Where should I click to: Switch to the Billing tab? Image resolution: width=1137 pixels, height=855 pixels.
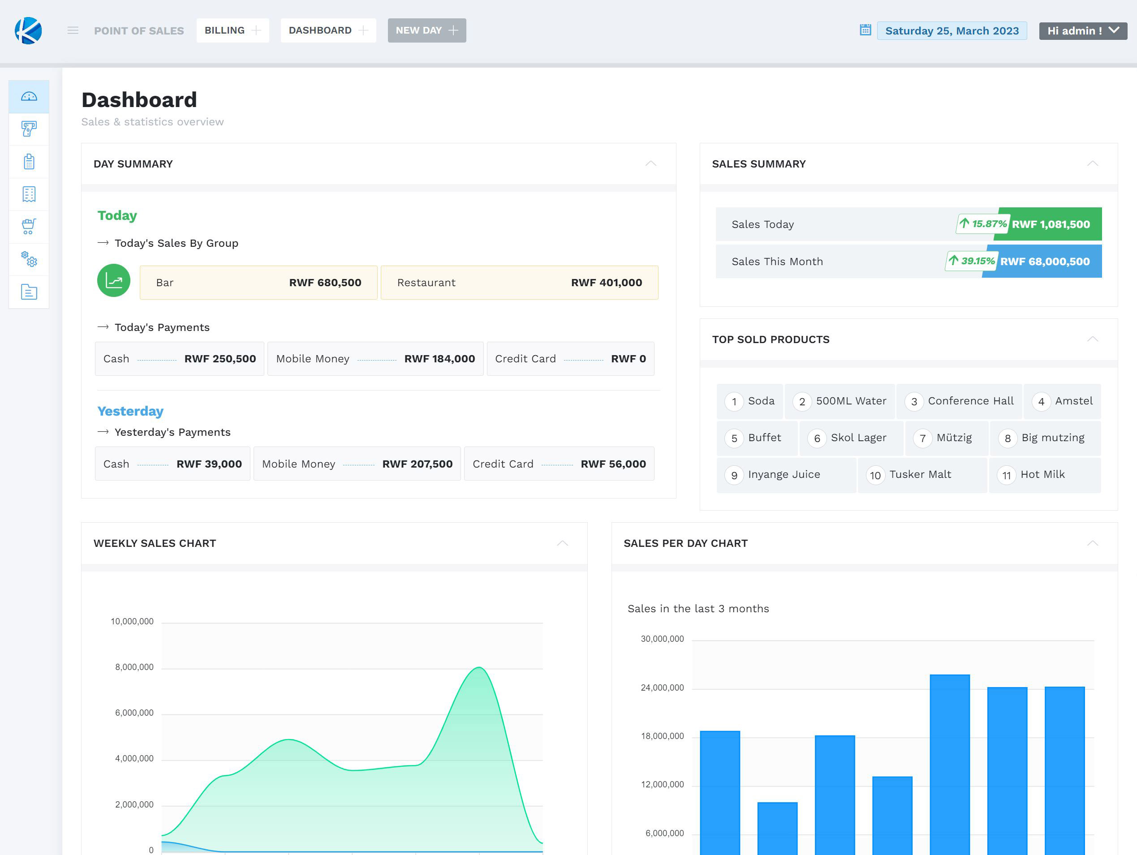233,30
